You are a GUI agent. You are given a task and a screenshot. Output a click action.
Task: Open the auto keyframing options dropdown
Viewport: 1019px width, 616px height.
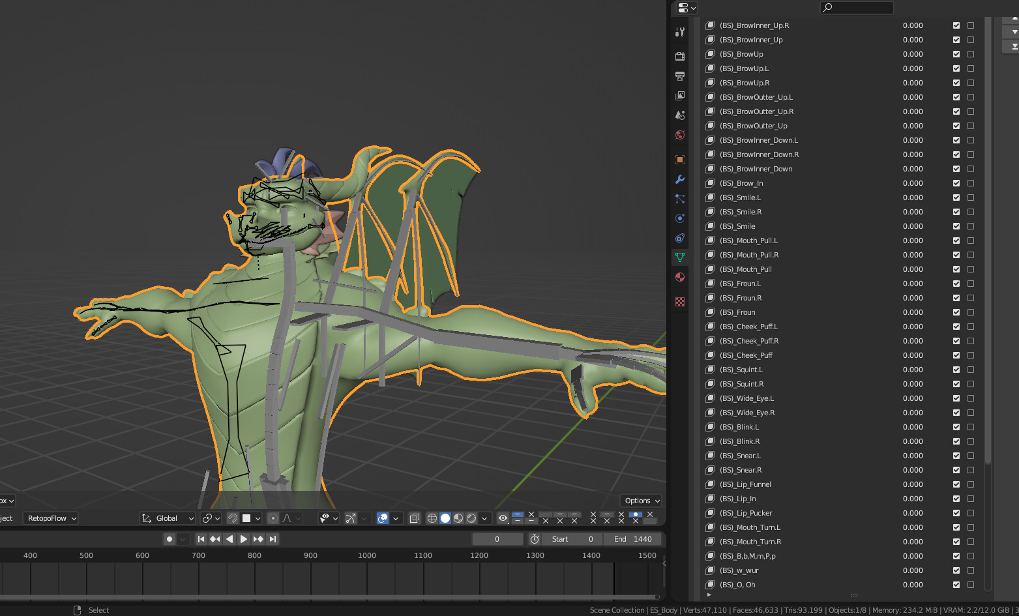click(183, 539)
